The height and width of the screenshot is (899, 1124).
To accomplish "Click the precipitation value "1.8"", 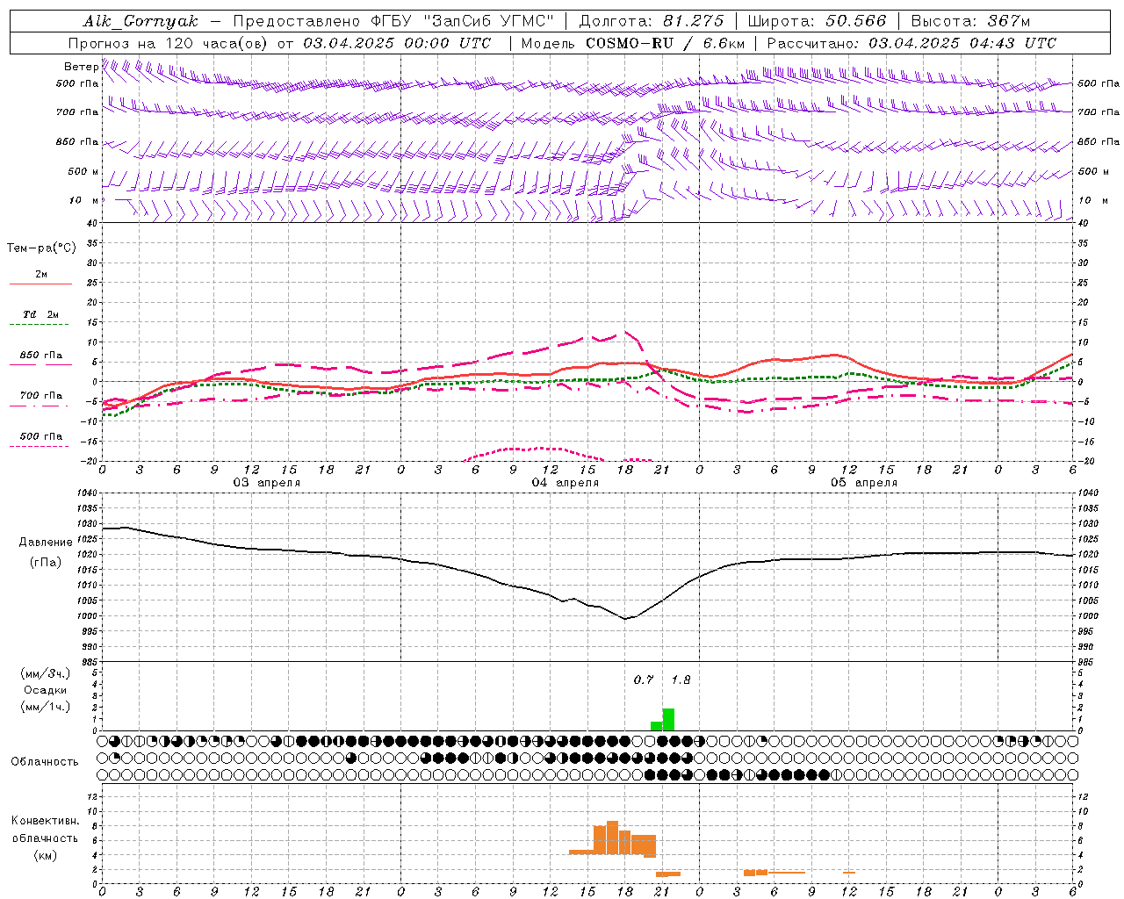I will click(x=681, y=680).
